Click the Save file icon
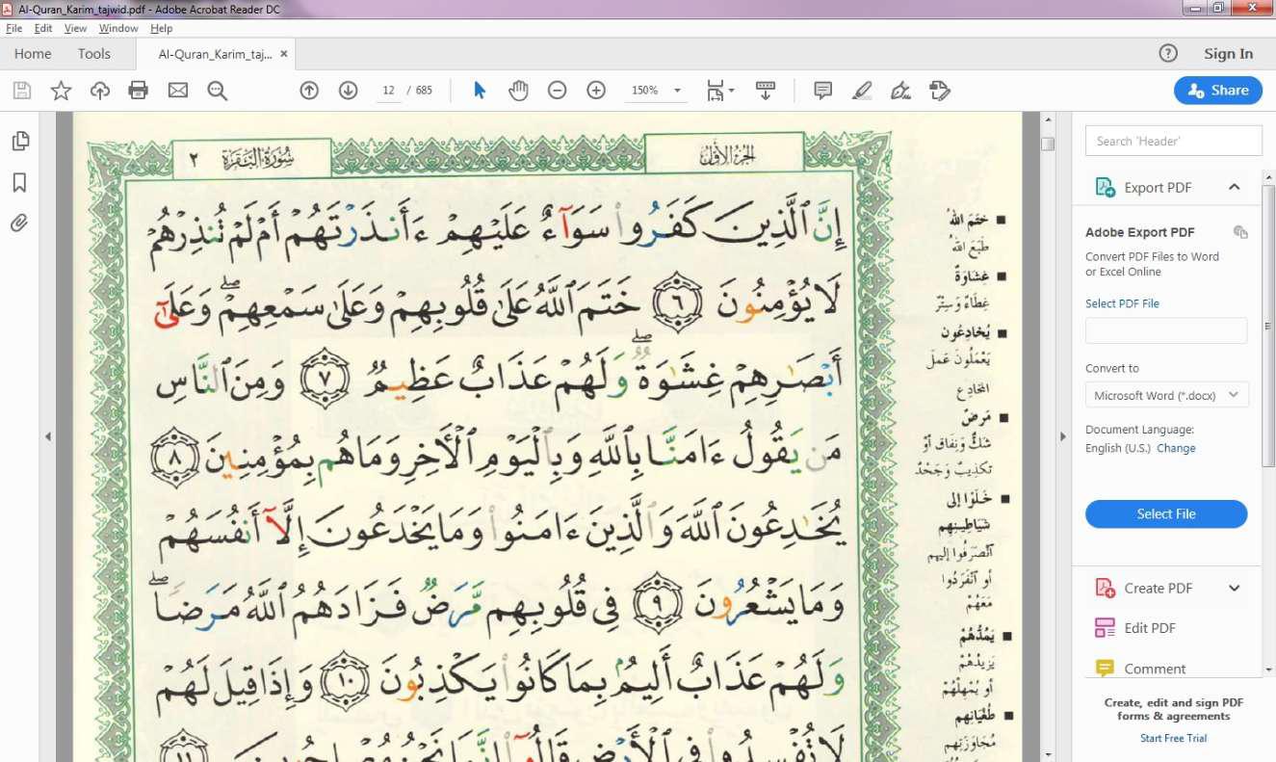The image size is (1276, 762). tap(22, 91)
